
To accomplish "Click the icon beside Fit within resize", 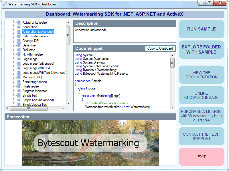I will coord(19,54).
